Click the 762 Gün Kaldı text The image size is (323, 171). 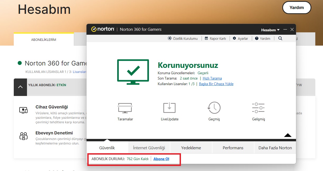(x=138, y=159)
